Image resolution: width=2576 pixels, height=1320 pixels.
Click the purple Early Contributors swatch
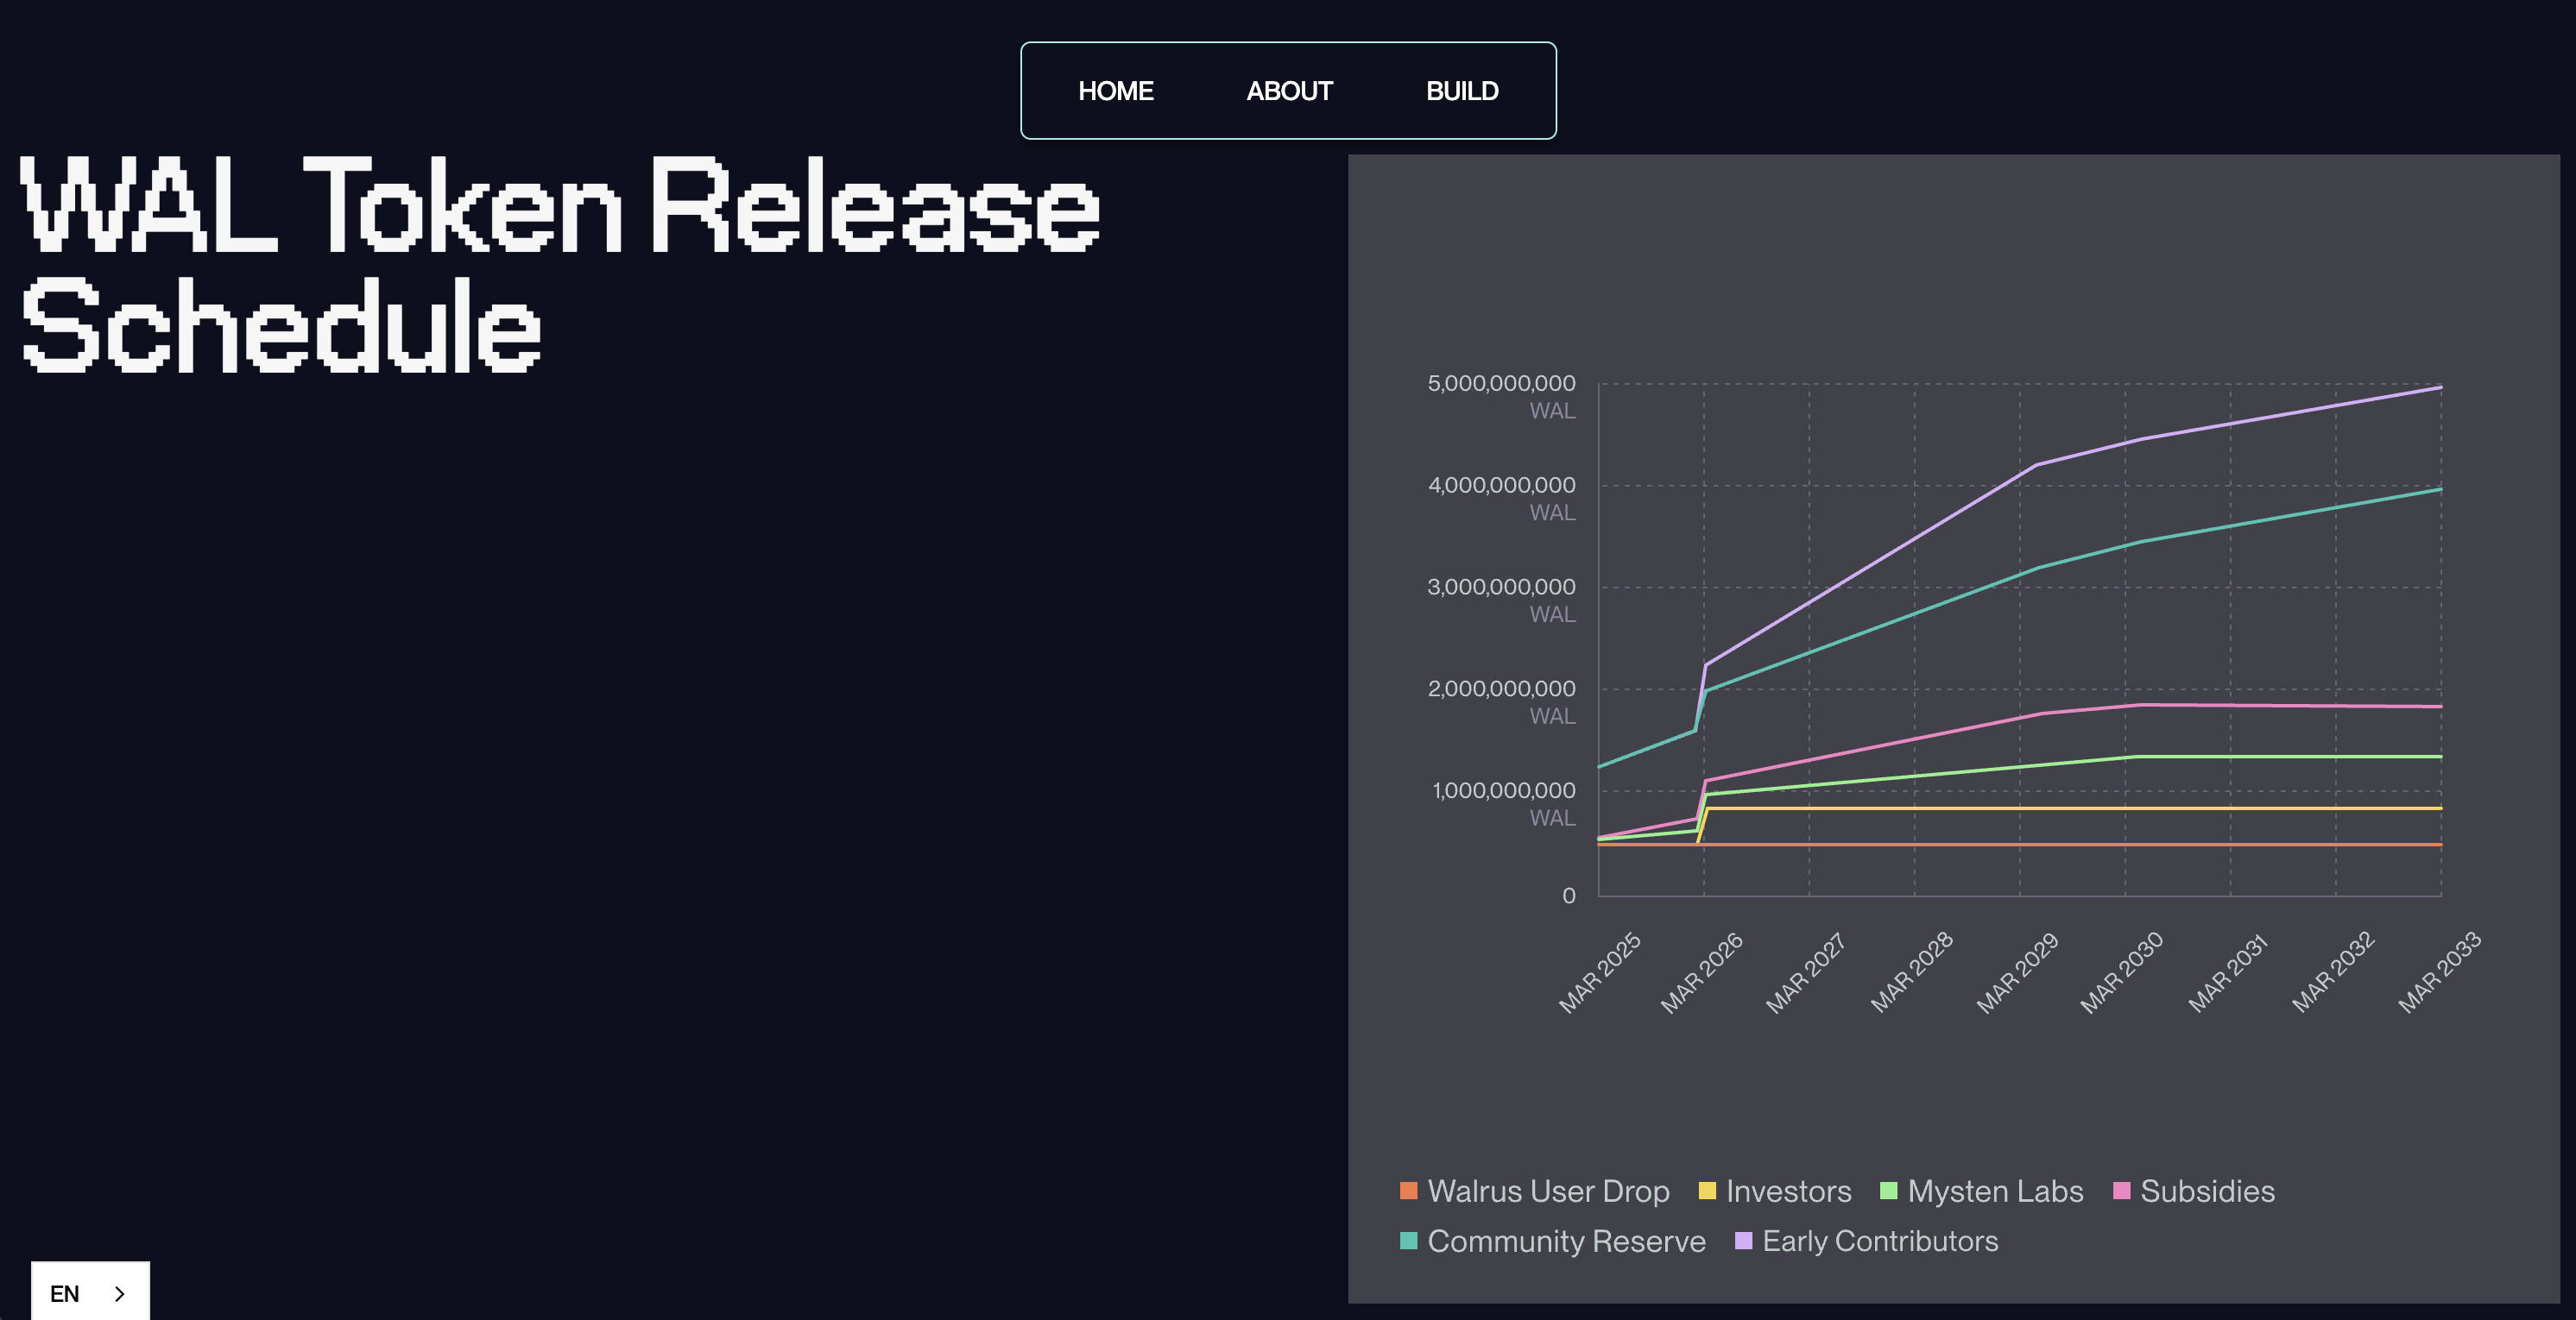(x=1743, y=1240)
